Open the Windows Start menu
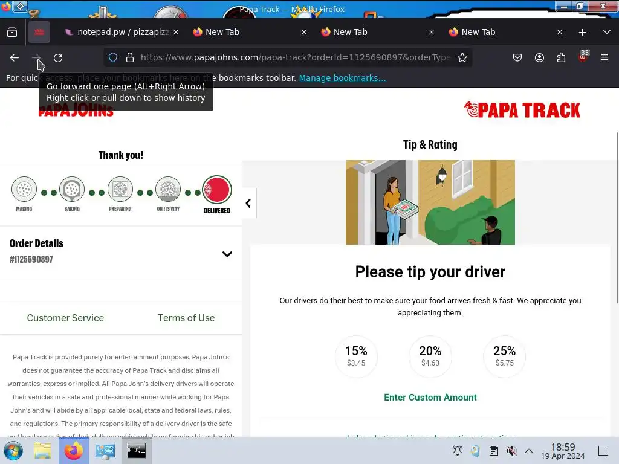The width and height of the screenshot is (619, 464). click(x=13, y=451)
